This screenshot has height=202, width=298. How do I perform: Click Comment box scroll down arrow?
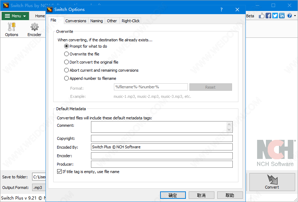pyautogui.click(x=229, y=130)
